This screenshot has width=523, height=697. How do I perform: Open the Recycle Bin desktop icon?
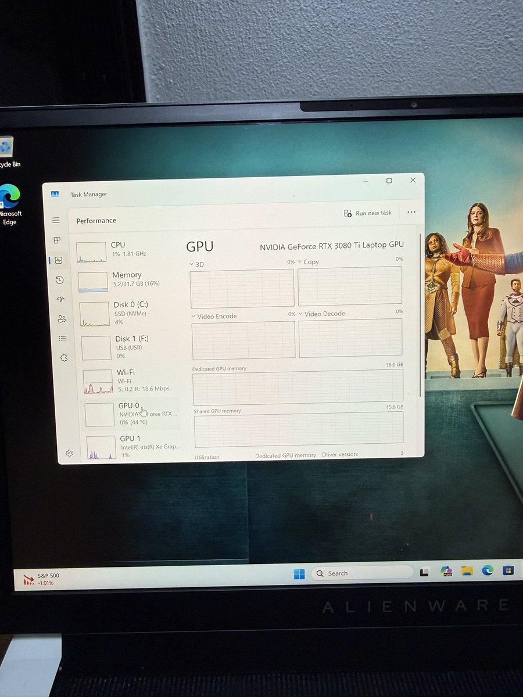[x=8, y=153]
